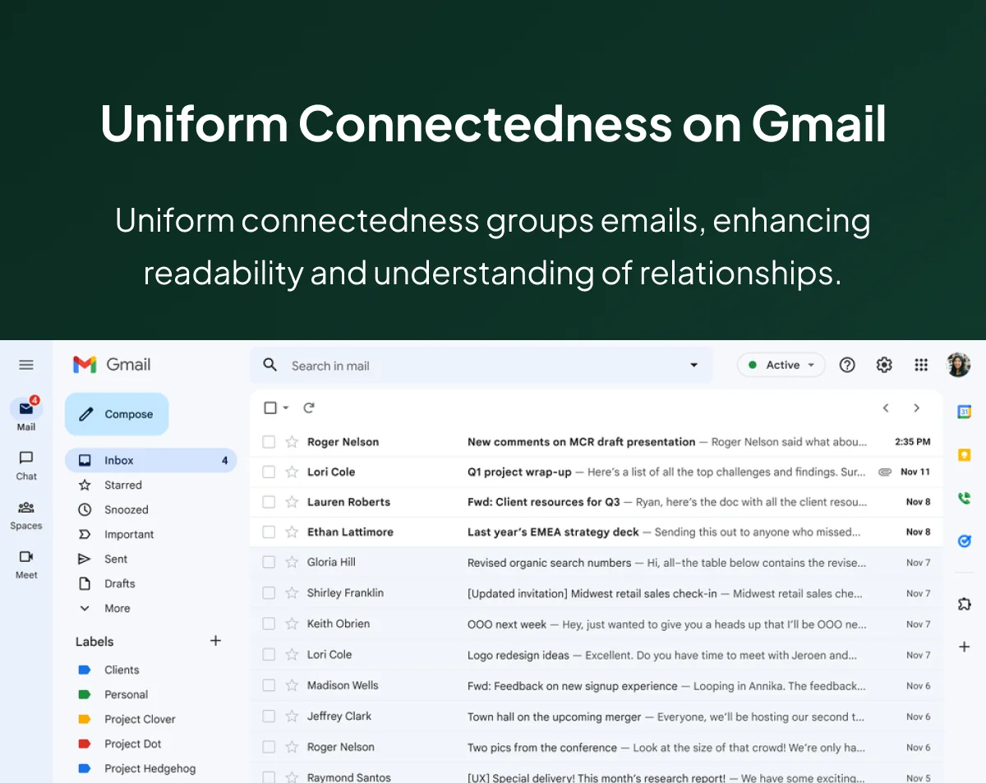Star the Keith Obrien email
This screenshot has height=783, width=986.
292,624
